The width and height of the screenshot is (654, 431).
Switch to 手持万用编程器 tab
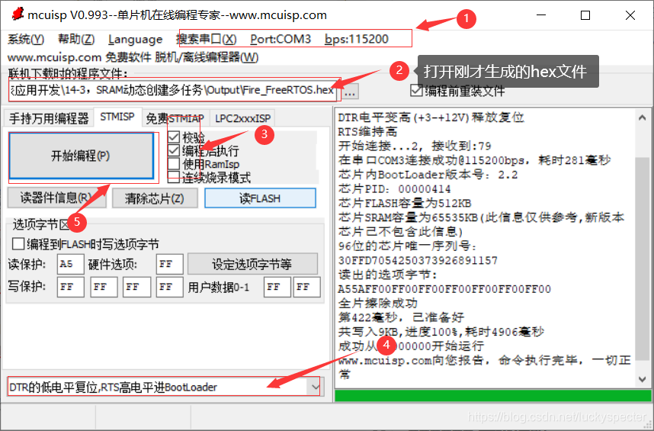[x=49, y=118]
